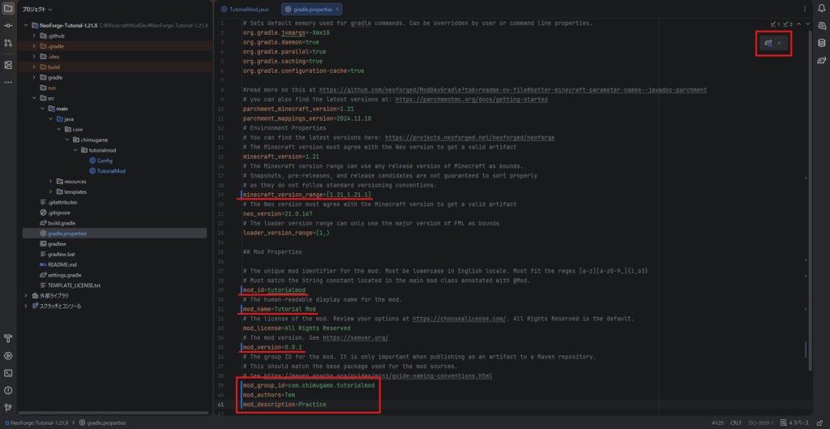The image size is (830, 429).
Task: Dismiss the floating Gradle sync popup
Action: (x=780, y=42)
